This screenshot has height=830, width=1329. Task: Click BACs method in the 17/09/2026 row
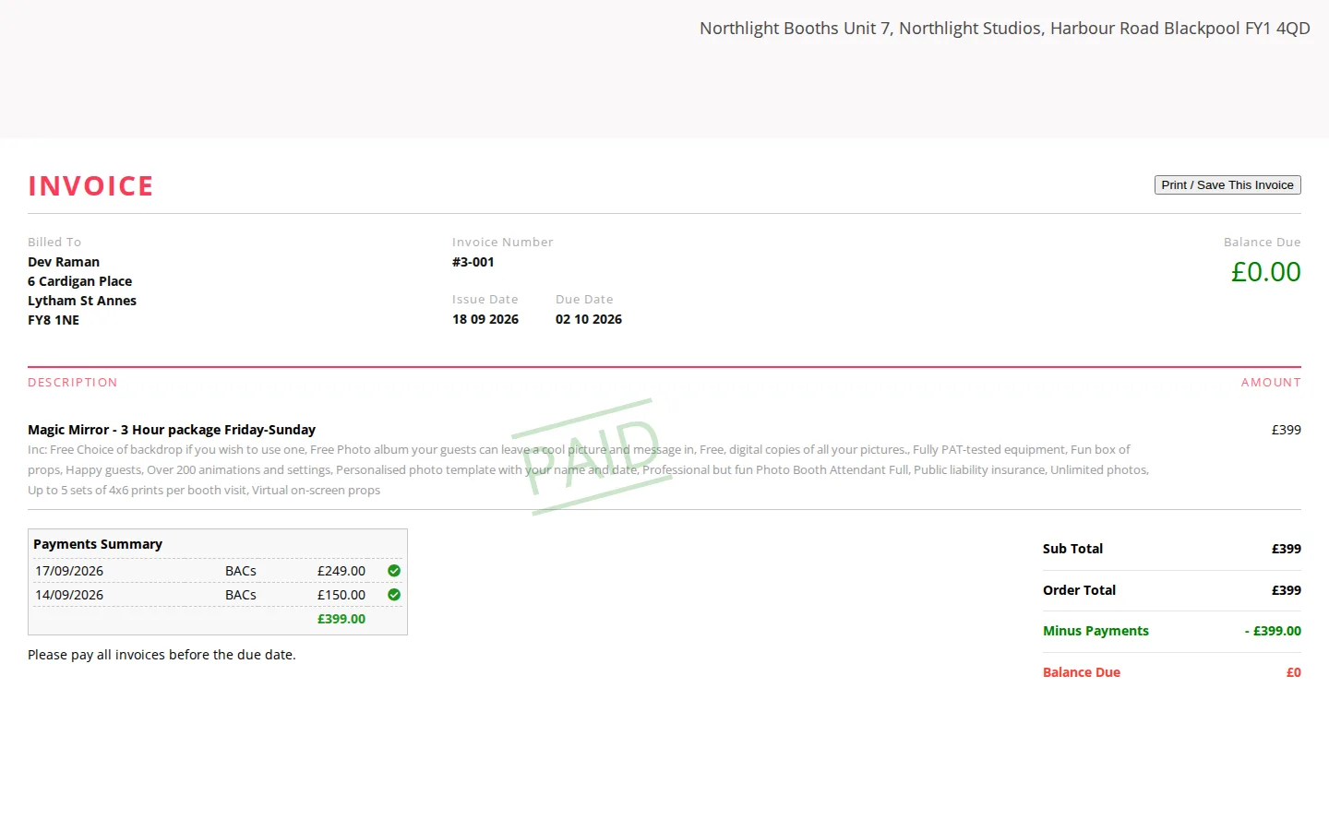click(241, 571)
